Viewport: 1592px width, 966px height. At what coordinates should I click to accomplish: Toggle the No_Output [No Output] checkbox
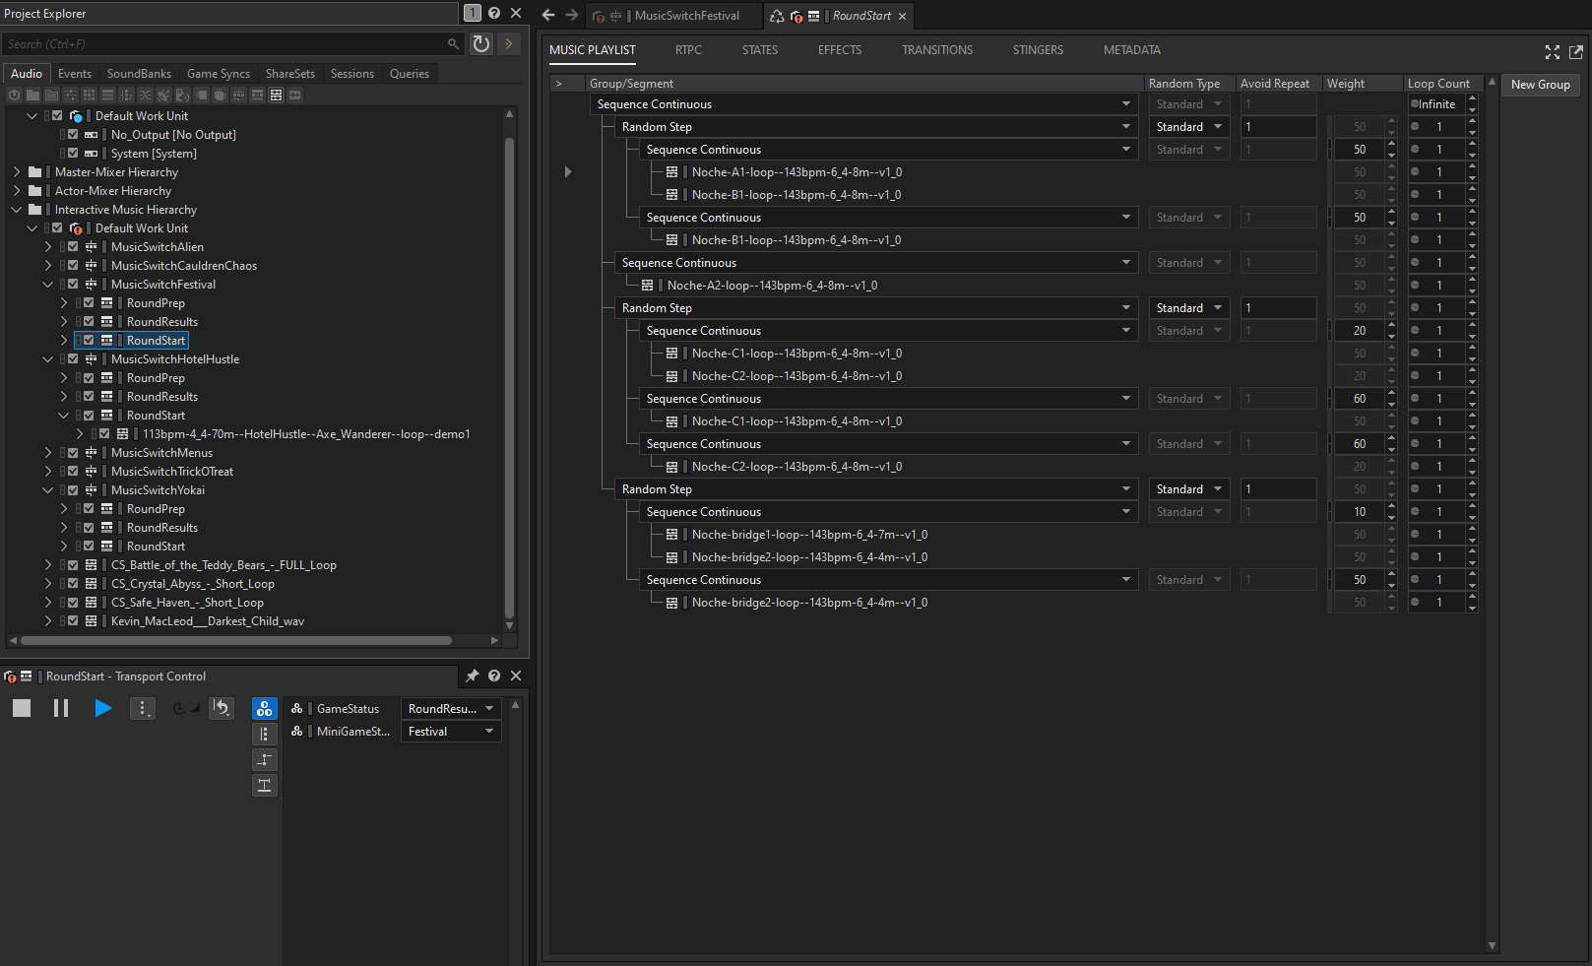click(x=73, y=135)
